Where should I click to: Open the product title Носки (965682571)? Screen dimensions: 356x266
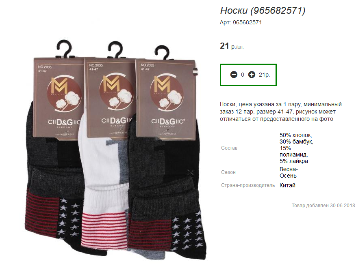pos(263,11)
